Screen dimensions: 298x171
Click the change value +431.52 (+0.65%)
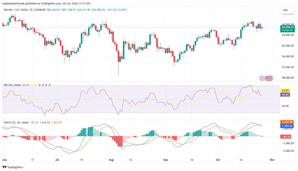pyautogui.click(x=117, y=10)
